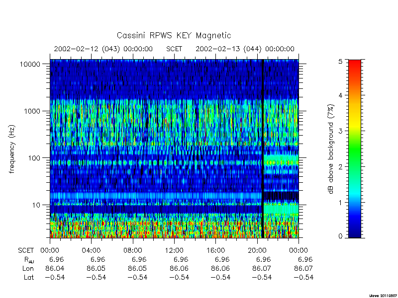Click the colorbar tick label 5
Screen dimensions: 398x298
[x=340, y=62]
